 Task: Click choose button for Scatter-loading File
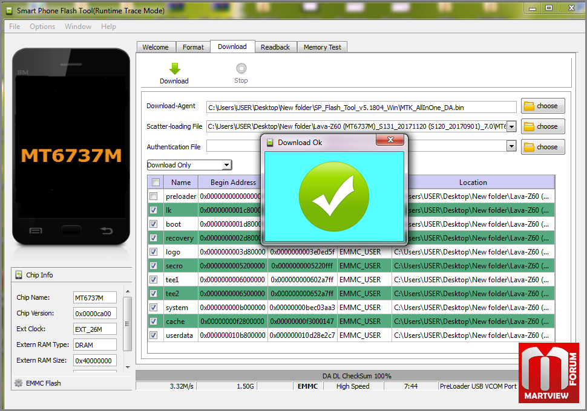coord(543,127)
